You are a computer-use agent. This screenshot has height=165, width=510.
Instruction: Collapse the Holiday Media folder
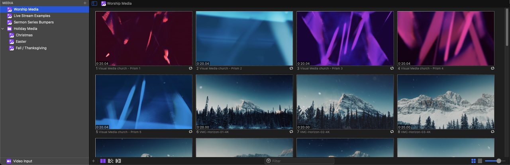pos(3,29)
